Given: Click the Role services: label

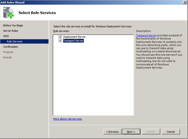Looking at the screenshot, I should (61, 31).
